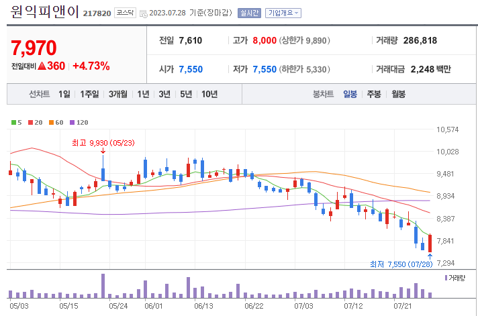The image size is (478, 316).
Task: Click the 거래량 value 286,818
Action: click(x=420, y=40)
